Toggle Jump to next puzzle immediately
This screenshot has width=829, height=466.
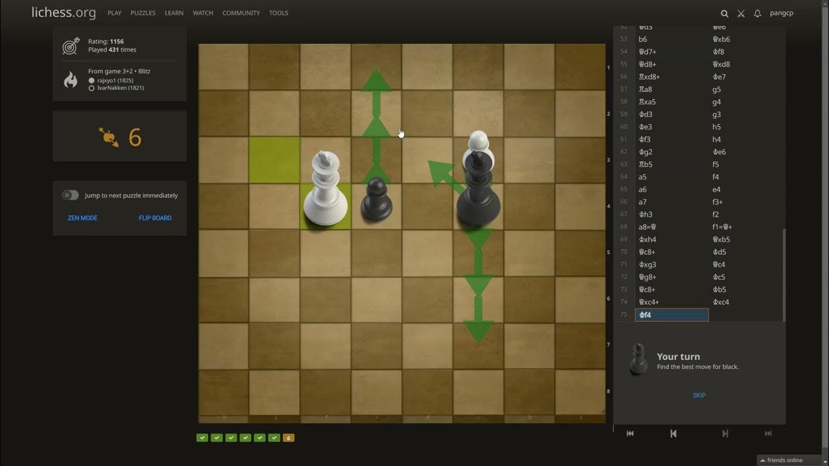coord(71,195)
